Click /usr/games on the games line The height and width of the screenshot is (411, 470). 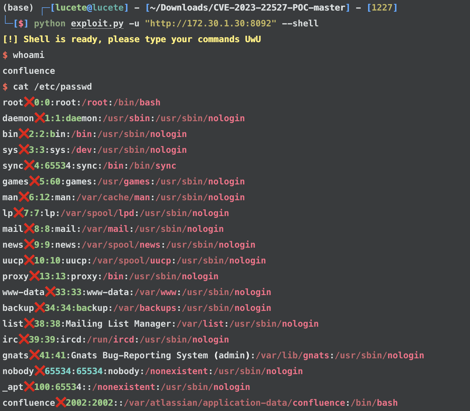(124, 181)
